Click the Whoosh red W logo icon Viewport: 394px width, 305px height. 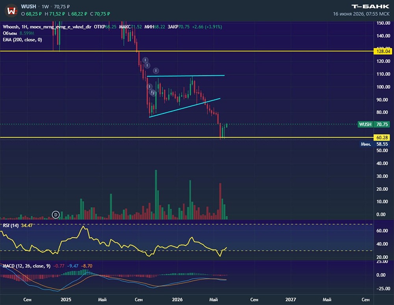pos(11,11)
